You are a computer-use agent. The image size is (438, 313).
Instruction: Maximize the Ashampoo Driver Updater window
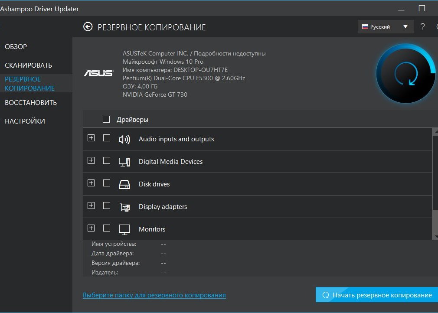422,9
